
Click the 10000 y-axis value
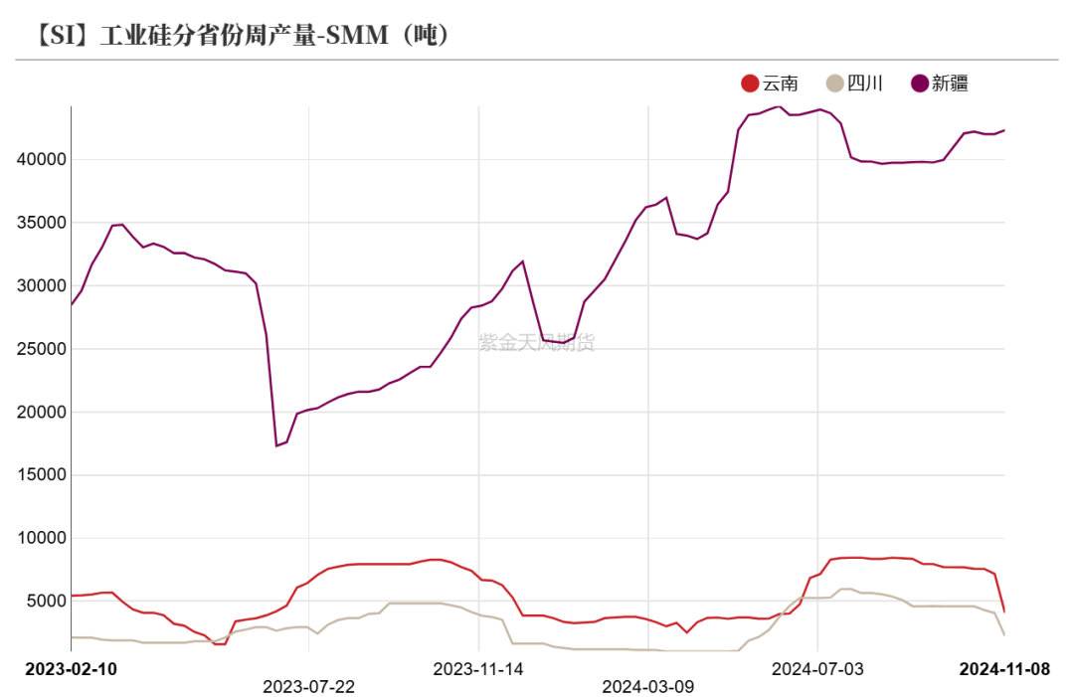[x=38, y=538]
